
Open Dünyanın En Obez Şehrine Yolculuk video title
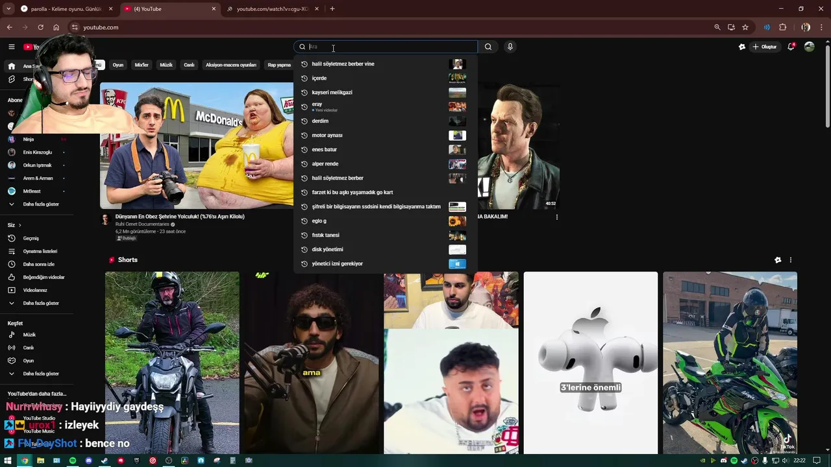[x=180, y=217]
